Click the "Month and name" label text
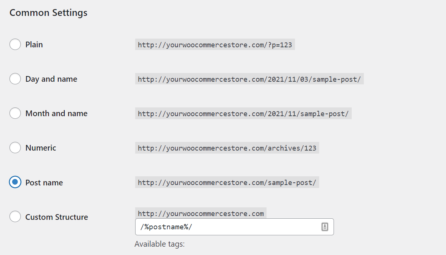This screenshot has width=446, height=255. tap(56, 114)
